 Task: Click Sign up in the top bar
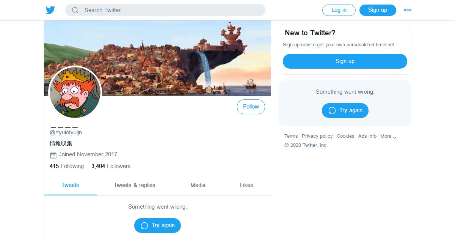pos(378,10)
